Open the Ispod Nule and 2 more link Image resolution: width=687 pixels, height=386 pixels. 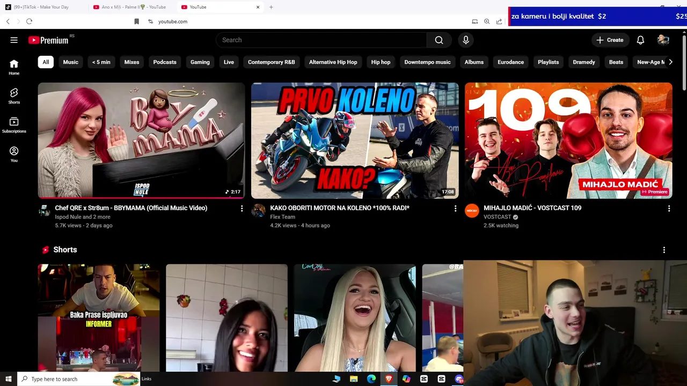83,217
